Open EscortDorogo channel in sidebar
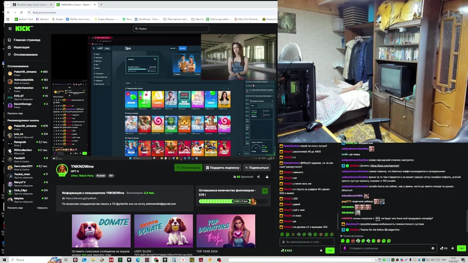 [28, 105]
